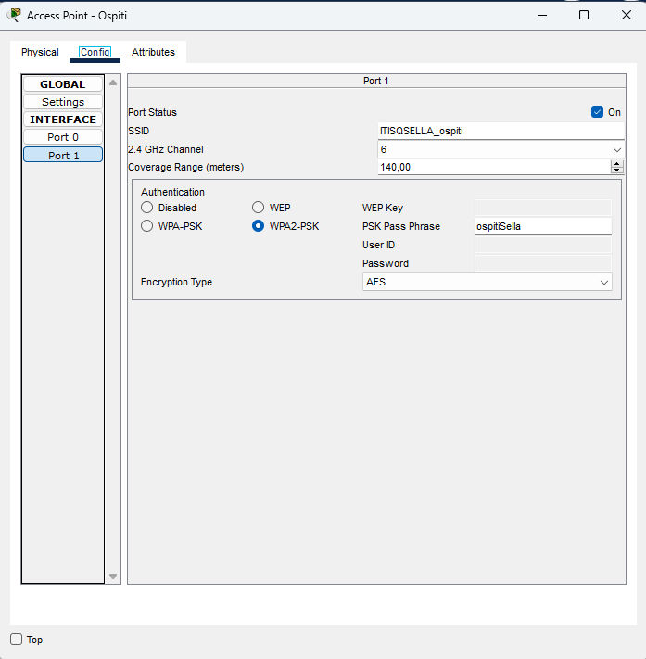Screen dimensions: 646x659
Task: Decrease coverage range with down arrow
Action: click(617, 171)
